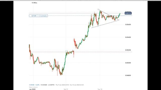
Task: Click the Sat 11 time axis label
Action: click(66, 89)
